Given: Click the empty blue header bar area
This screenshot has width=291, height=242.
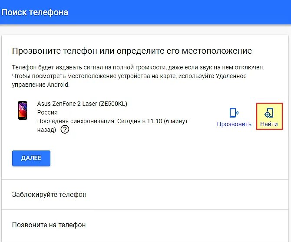Looking at the screenshot, I should point(182,12).
